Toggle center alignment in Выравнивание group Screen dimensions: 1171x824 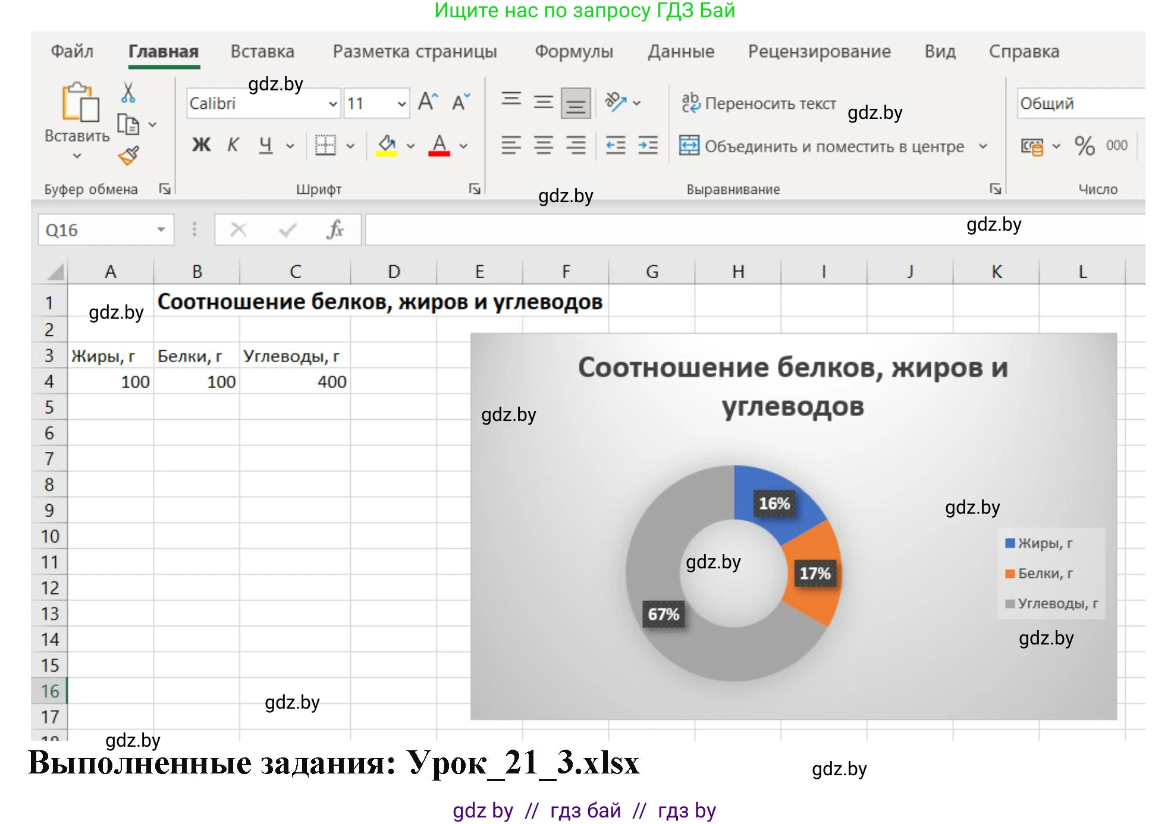point(543,144)
